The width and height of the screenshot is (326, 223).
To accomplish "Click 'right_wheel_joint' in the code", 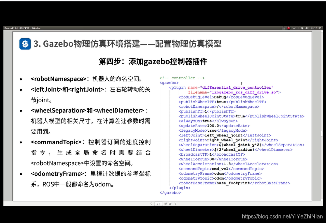I will point(227,140).
